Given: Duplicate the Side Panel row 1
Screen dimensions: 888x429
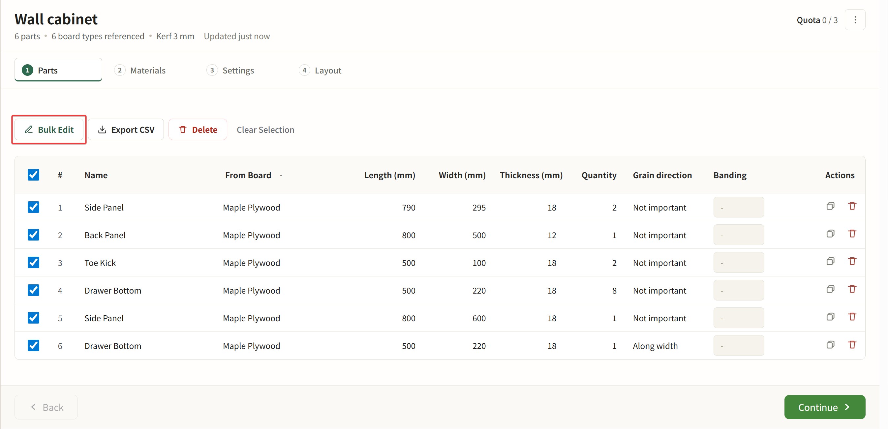Looking at the screenshot, I should (x=830, y=206).
